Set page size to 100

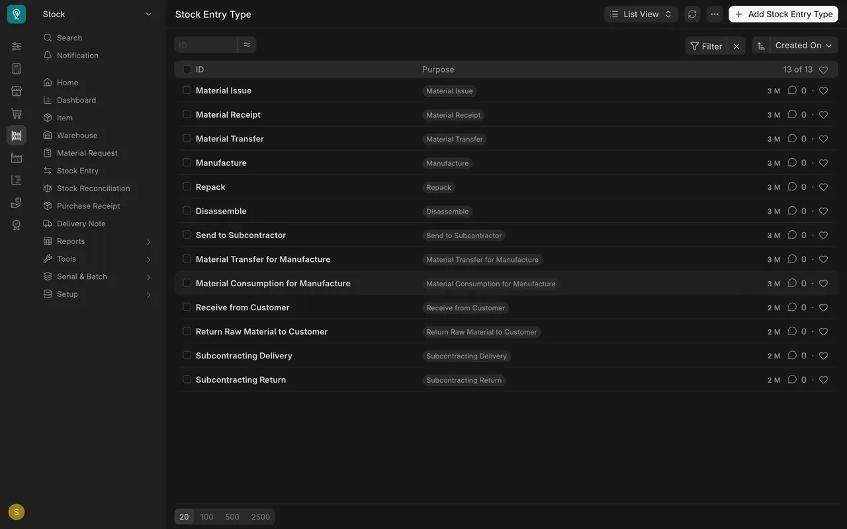(207, 517)
